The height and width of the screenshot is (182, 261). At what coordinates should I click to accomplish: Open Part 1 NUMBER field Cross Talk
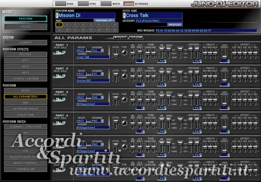(93, 57)
